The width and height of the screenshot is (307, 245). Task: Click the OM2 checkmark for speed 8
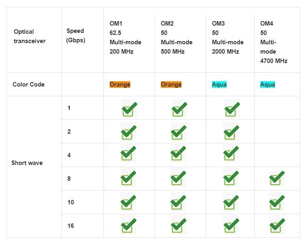[x=178, y=178]
